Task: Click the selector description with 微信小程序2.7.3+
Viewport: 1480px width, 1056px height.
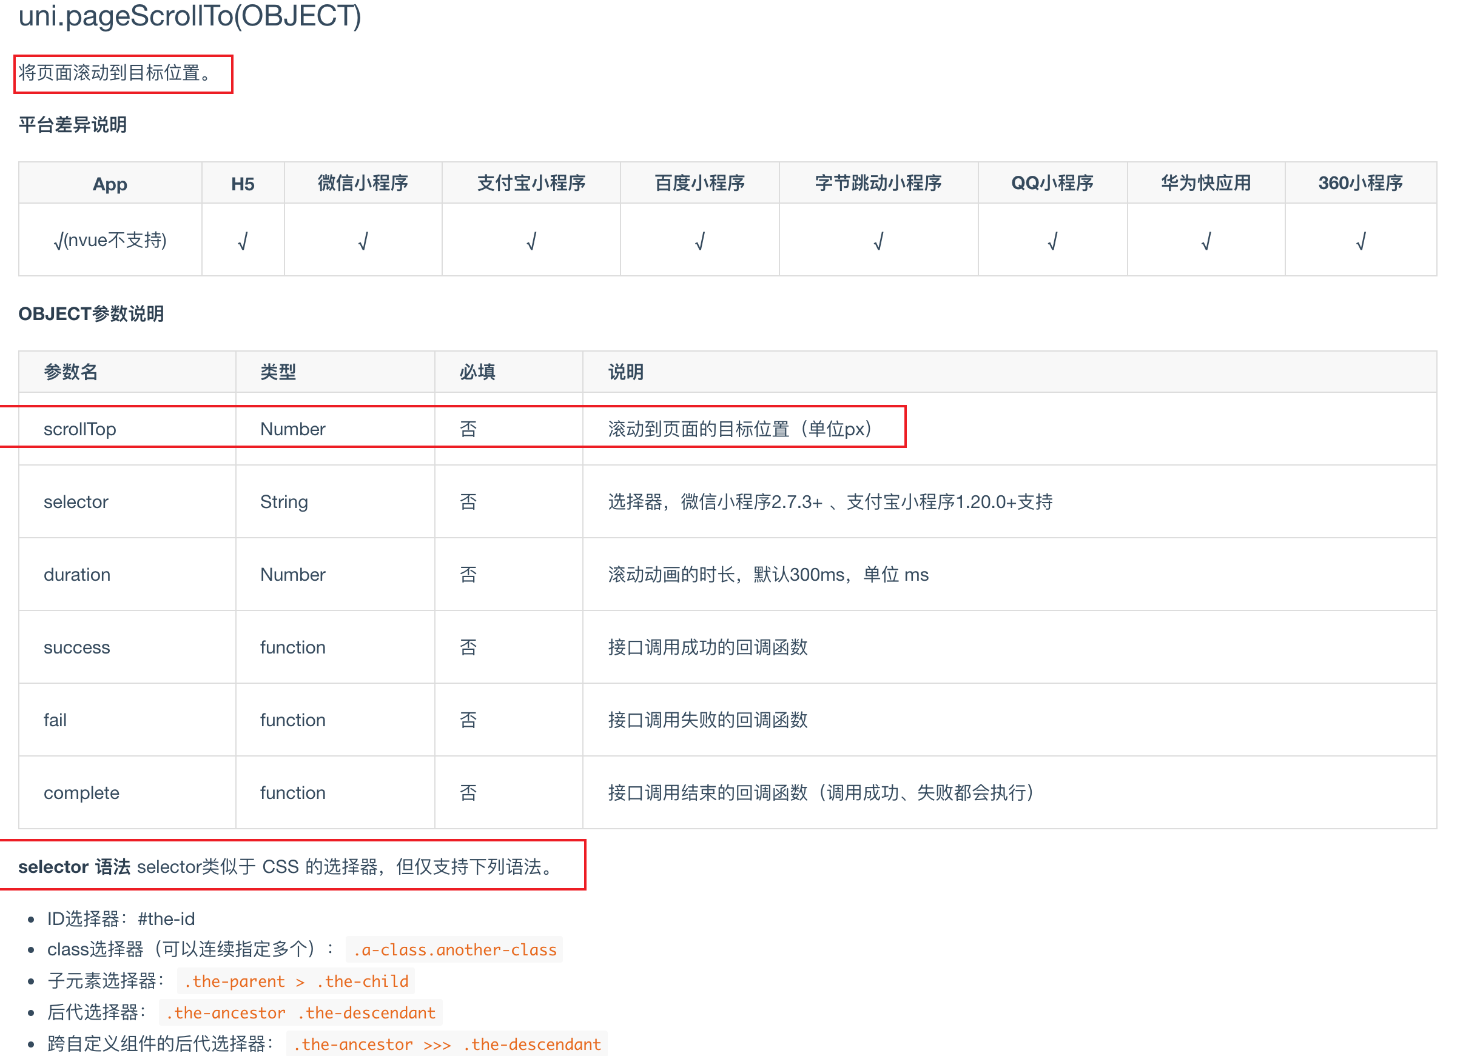Action: 830,502
